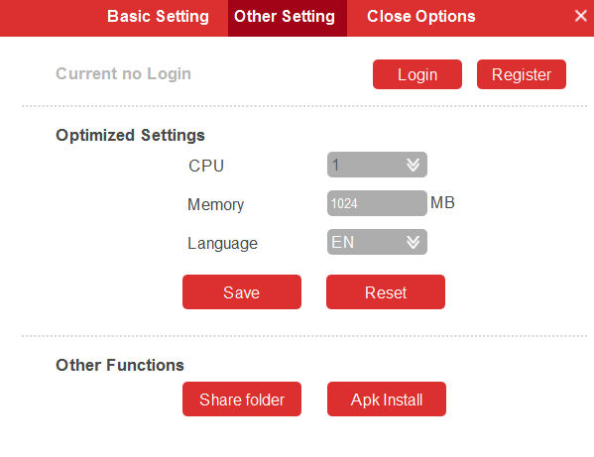Screen dimensions: 594x457
Task: Click the Other Functions heading
Action: pos(120,365)
